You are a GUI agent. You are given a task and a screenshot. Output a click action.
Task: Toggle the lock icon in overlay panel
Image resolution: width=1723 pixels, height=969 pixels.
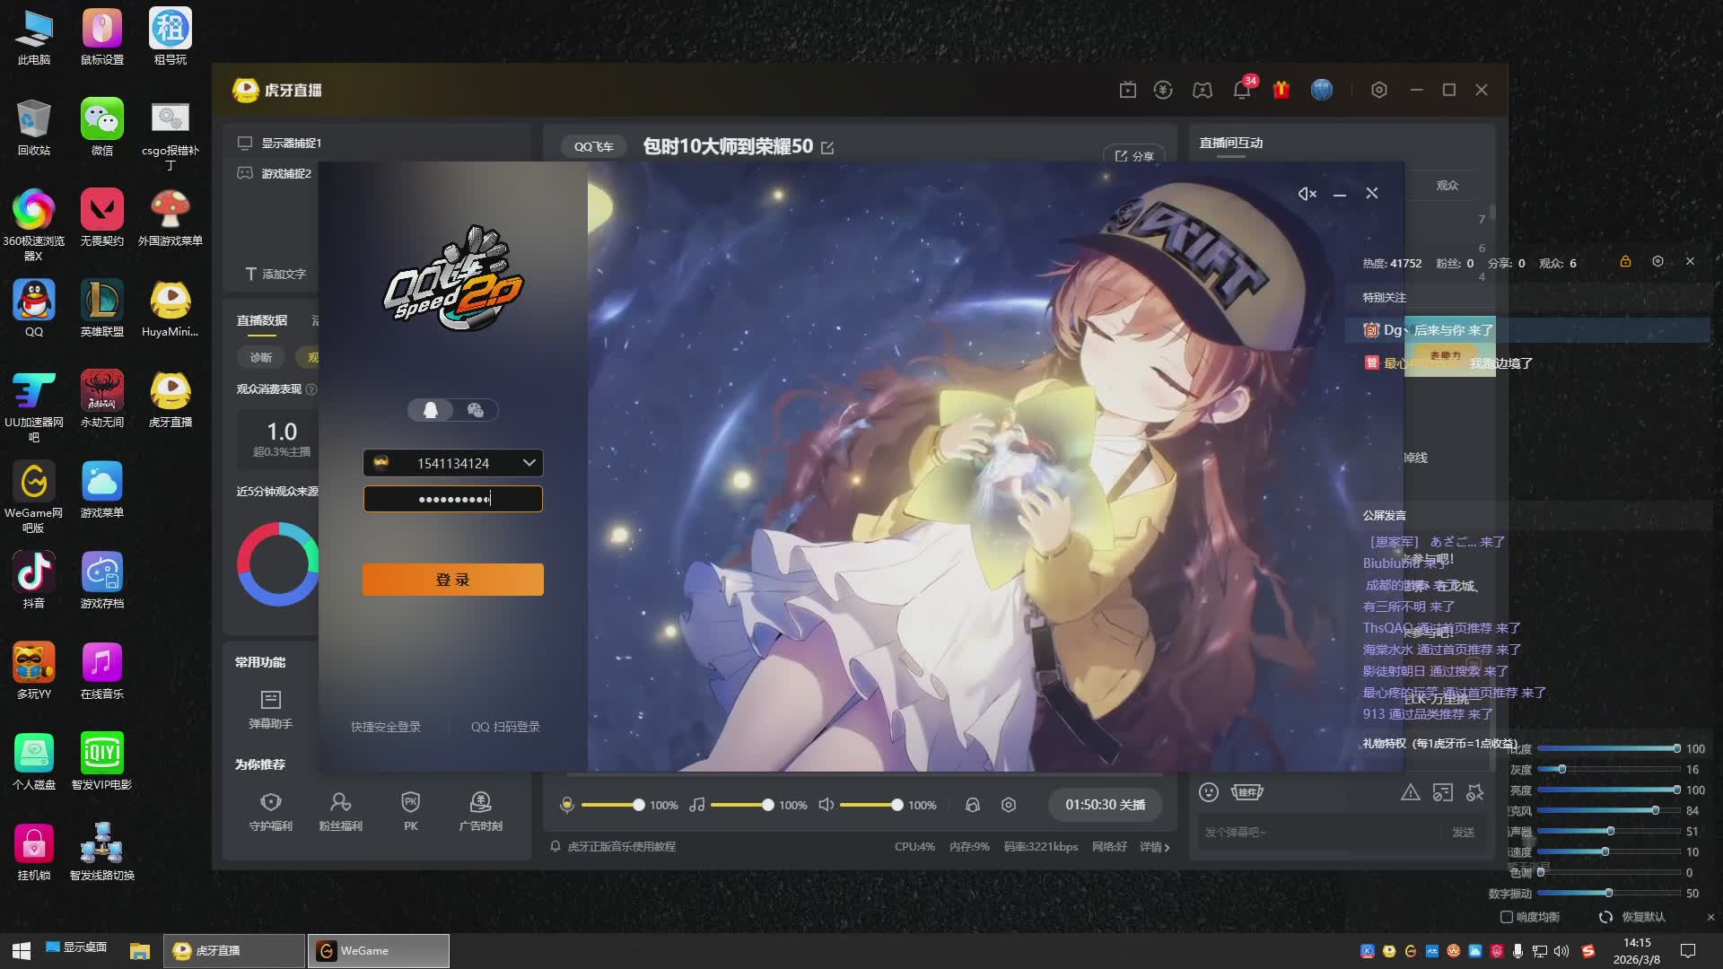[x=1625, y=261]
